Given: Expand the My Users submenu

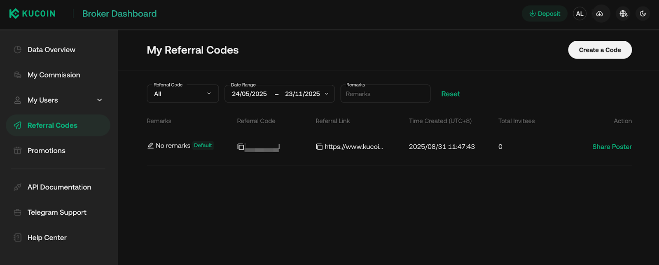Looking at the screenshot, I should pos(99,100).
